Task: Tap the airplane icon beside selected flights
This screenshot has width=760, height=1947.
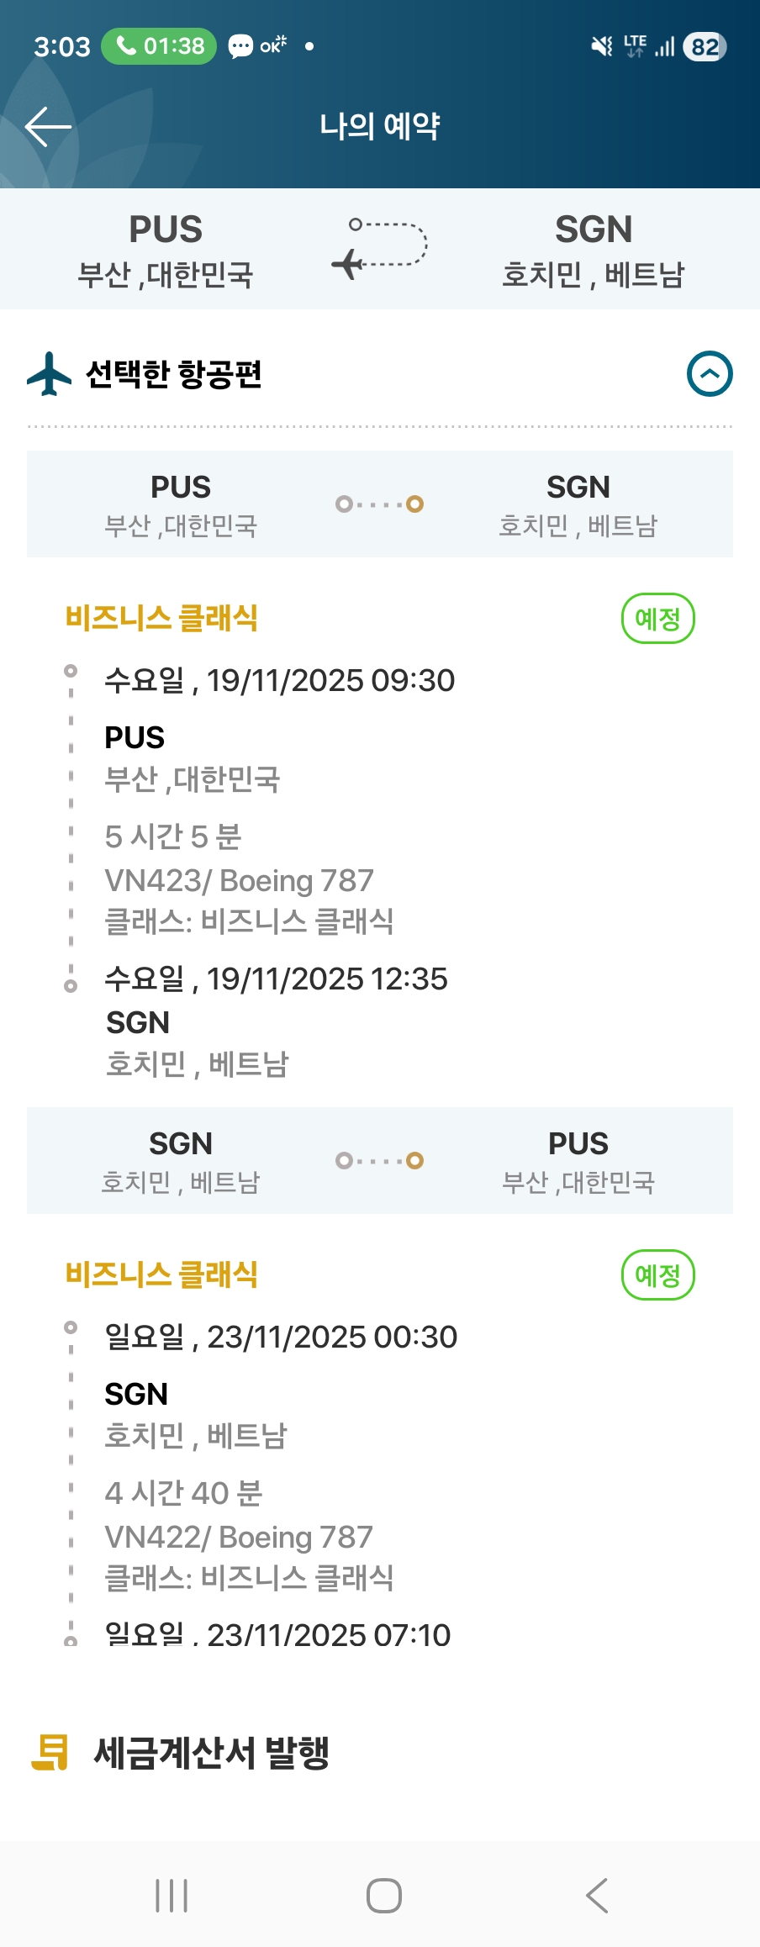Action: pyautogui.click(x=49, y=374)
